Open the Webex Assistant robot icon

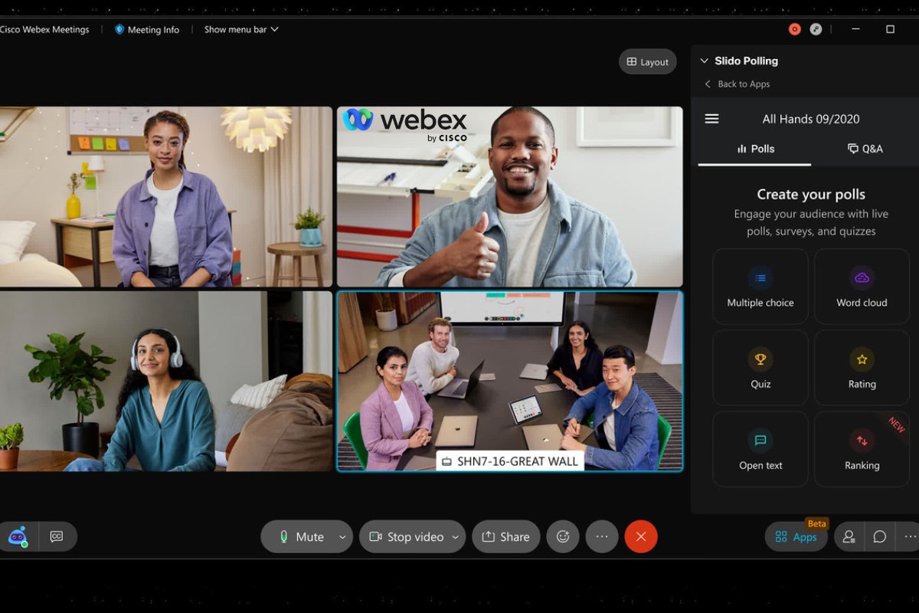click(18, 537)
